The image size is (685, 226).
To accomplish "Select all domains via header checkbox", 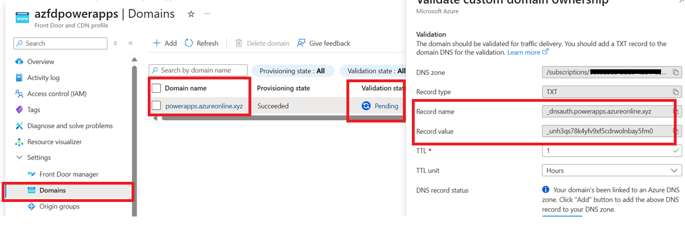I will click(156, 88).
